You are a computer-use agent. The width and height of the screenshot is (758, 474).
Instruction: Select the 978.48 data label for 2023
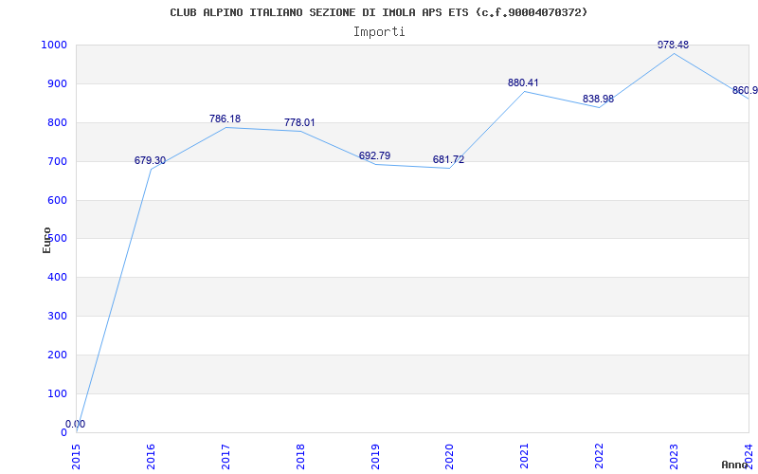point(673,45)
